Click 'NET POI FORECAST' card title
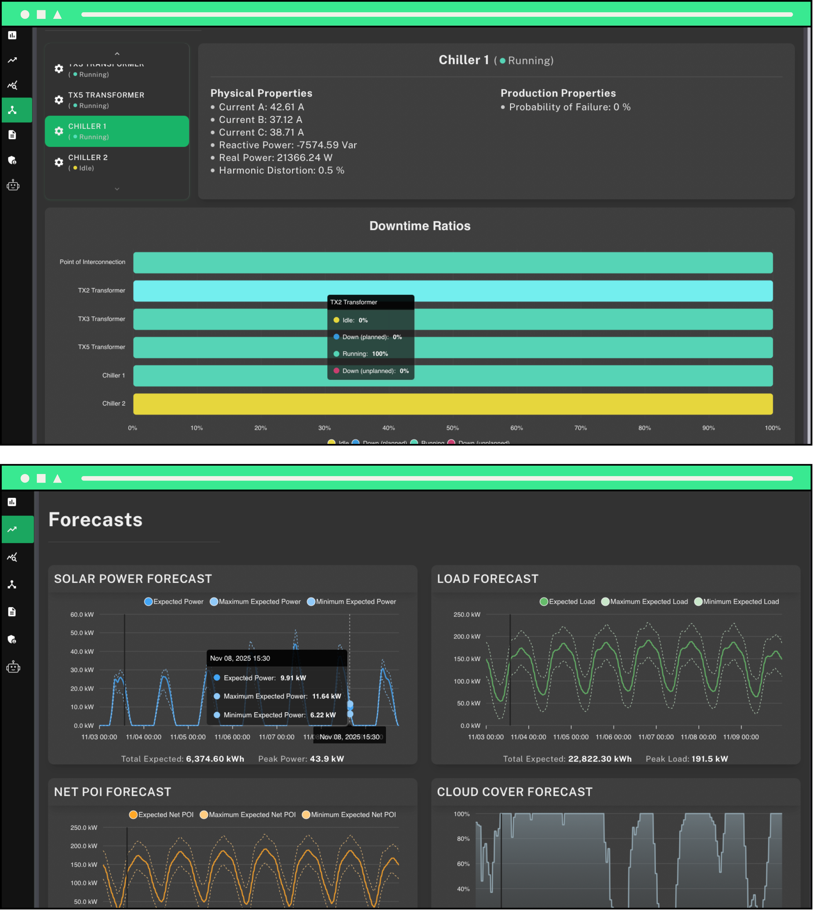Image resolution: width=813 pixels, height=910 pixels. click(113, 792)
